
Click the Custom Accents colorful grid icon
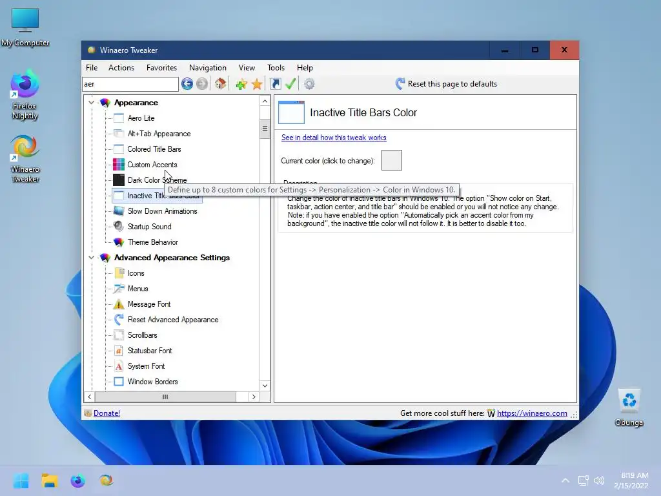pos(119,165)
